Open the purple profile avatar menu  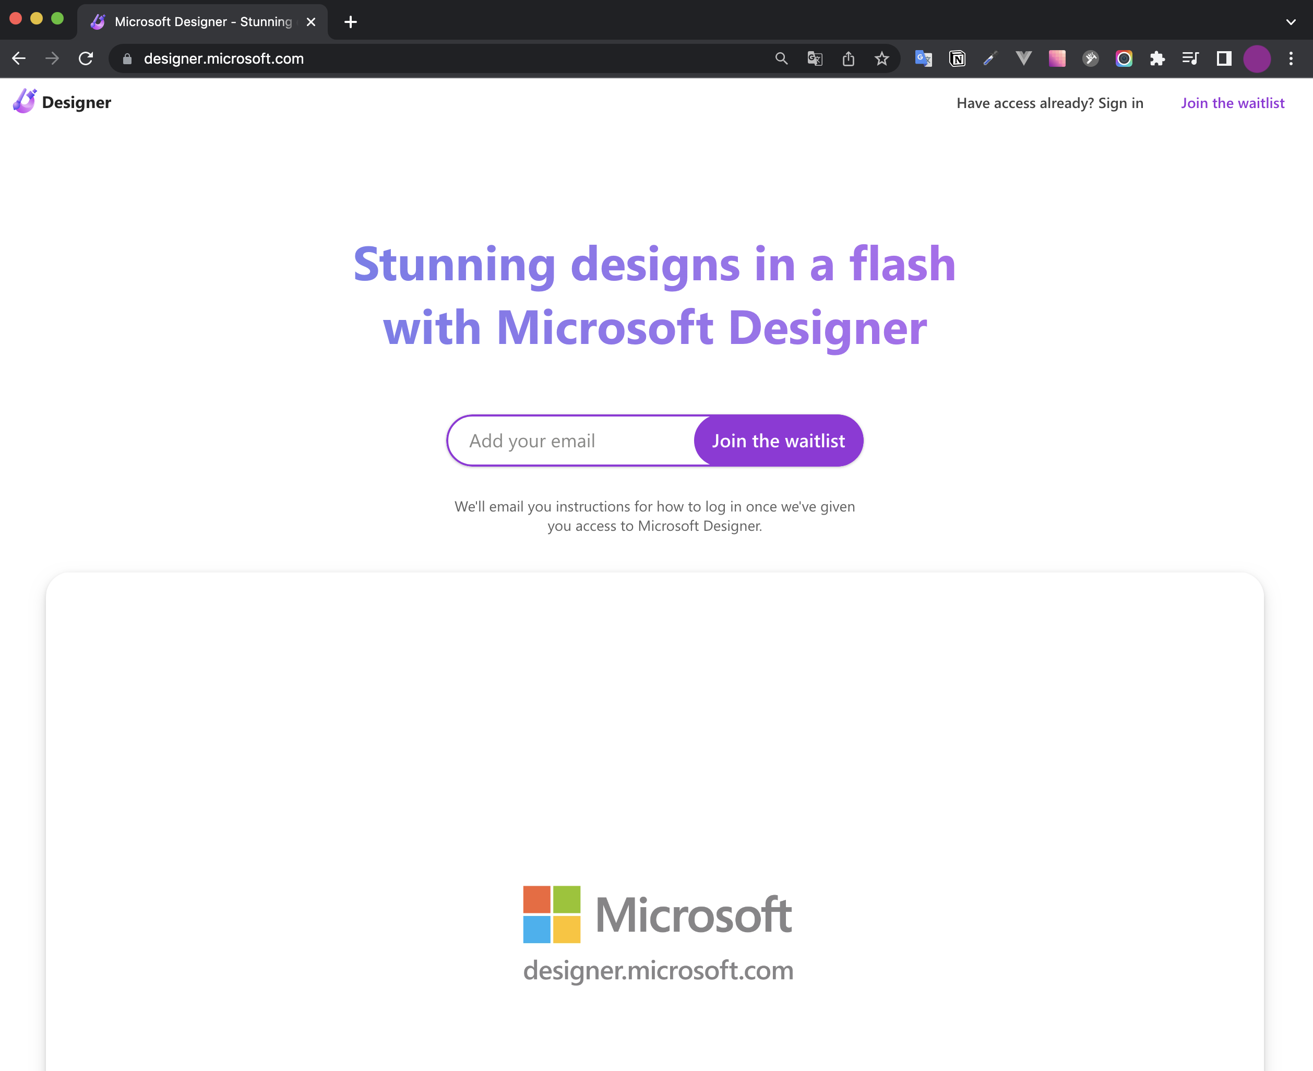(1256, 58)
